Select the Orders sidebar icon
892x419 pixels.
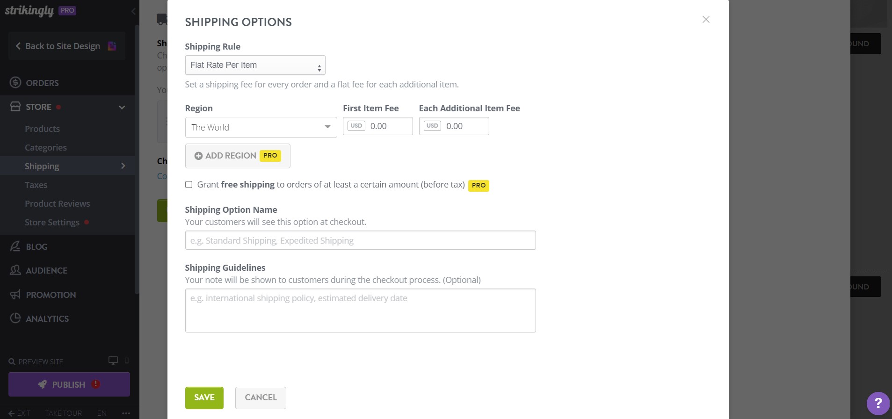point(15,82)
